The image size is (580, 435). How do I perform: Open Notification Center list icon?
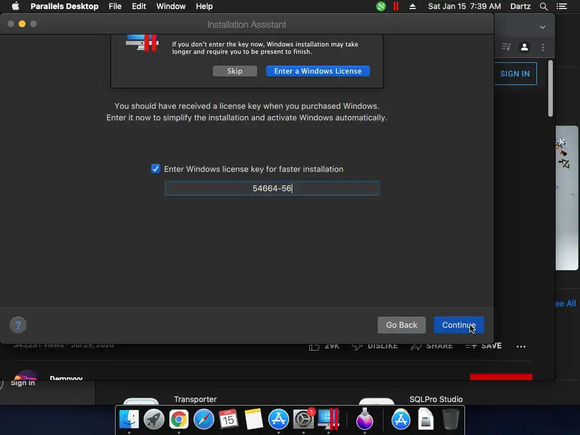click(x=561, y=6)
